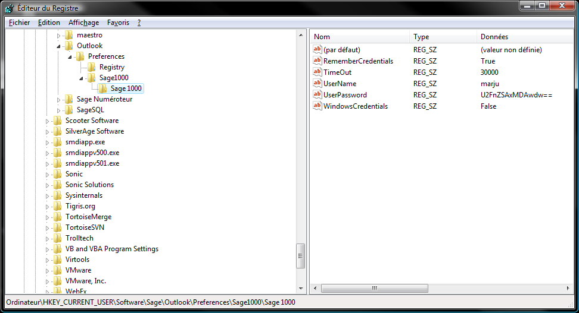Viewport: 579px width, 313px height.
Task: Collapse the Sage1000 key
Action: (x=81, y=78)
